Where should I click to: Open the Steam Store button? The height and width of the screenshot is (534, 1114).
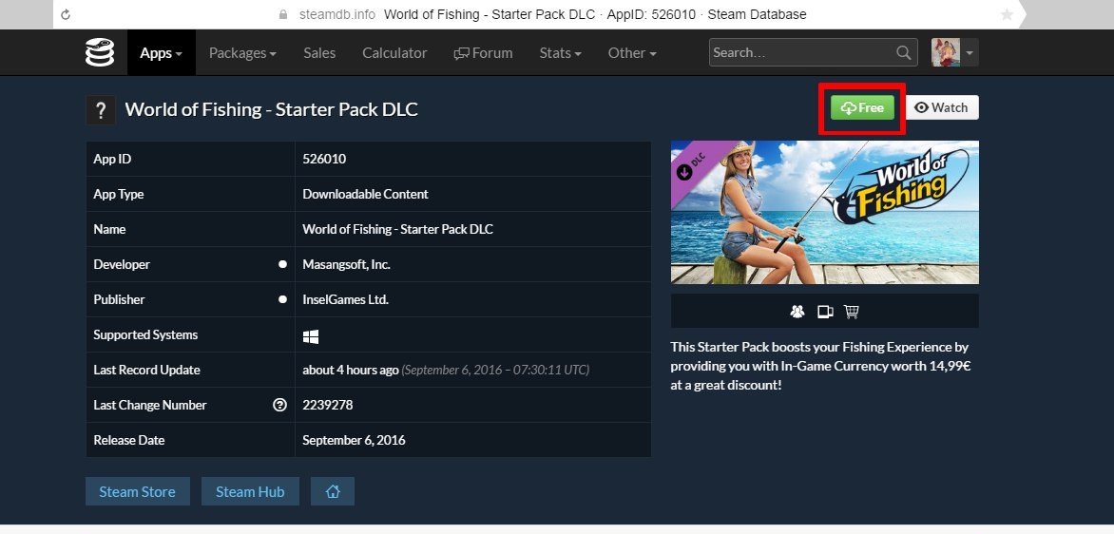point(138,491)
